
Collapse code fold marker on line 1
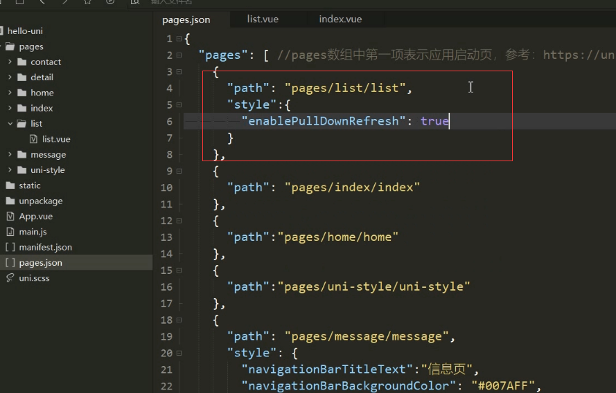(179, 39)
